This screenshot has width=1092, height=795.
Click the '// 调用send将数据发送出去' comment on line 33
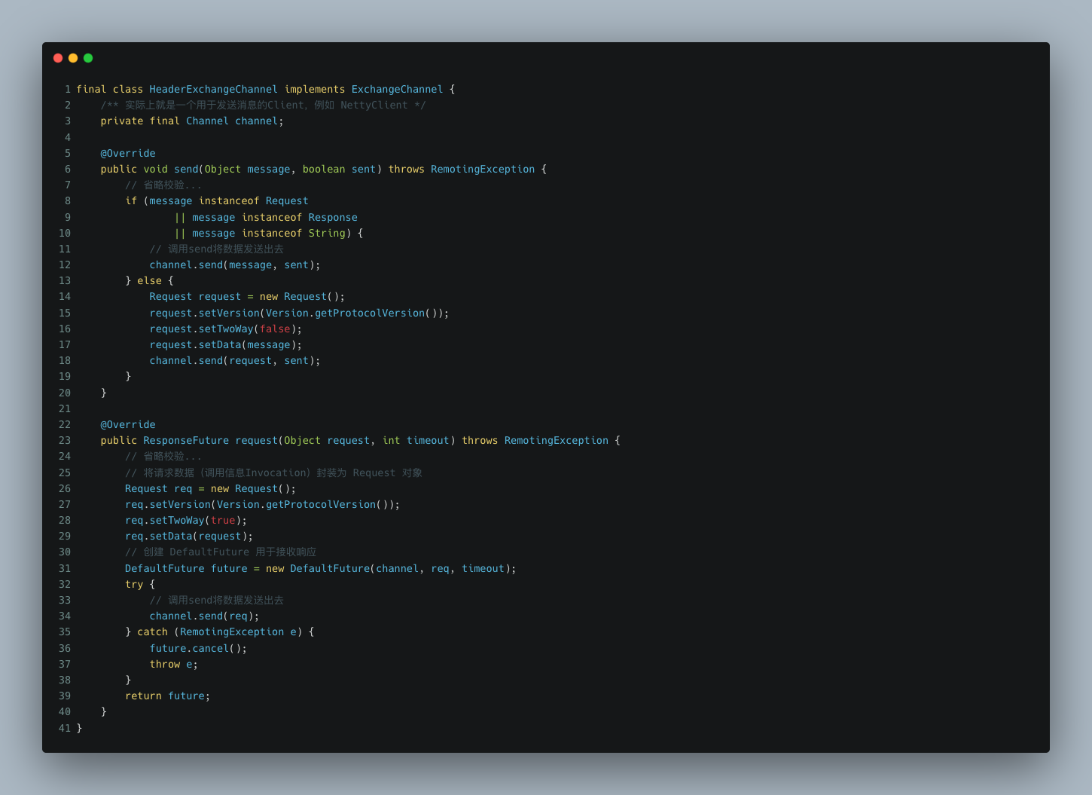coord(216,600)
